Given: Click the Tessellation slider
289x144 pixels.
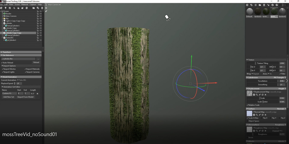Looking at the screenshot, I should [263, 81].
